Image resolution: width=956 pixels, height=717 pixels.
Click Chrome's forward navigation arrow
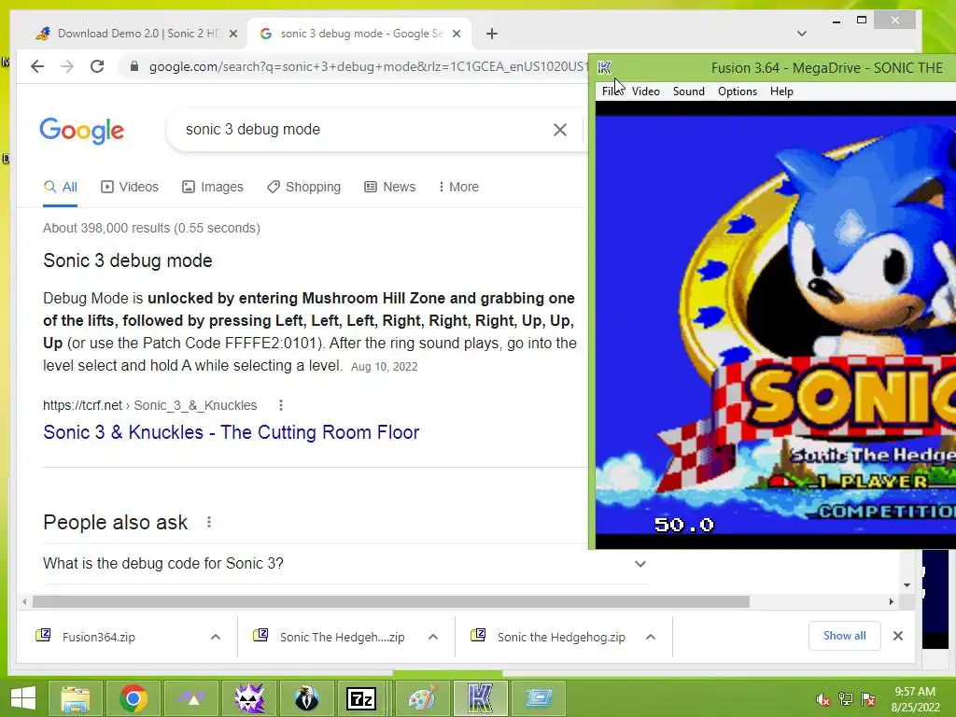[67, 66]
